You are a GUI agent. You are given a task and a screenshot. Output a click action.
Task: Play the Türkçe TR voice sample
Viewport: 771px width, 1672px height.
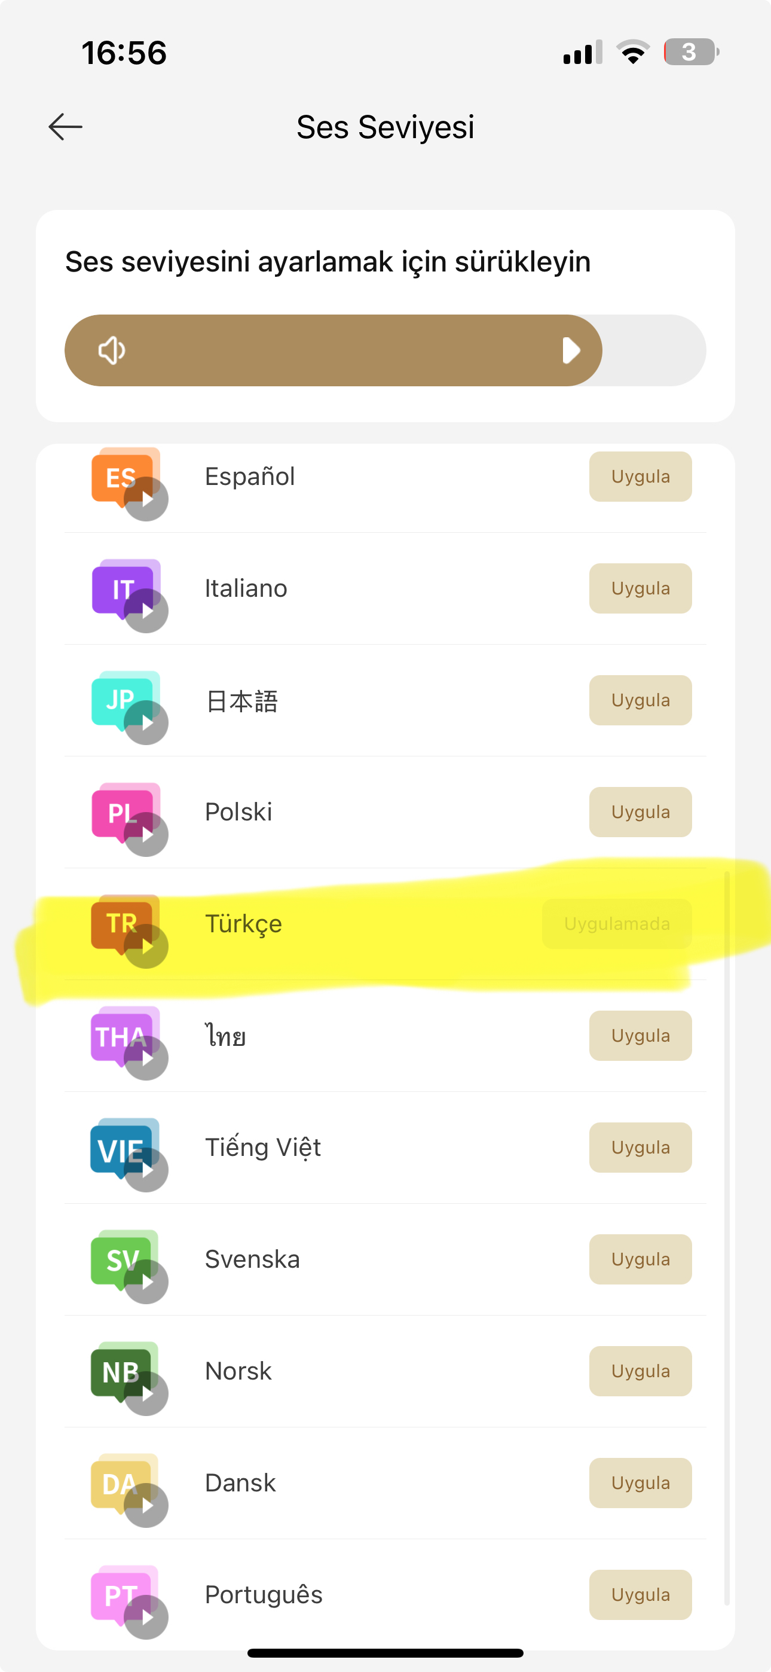[146, 947]
